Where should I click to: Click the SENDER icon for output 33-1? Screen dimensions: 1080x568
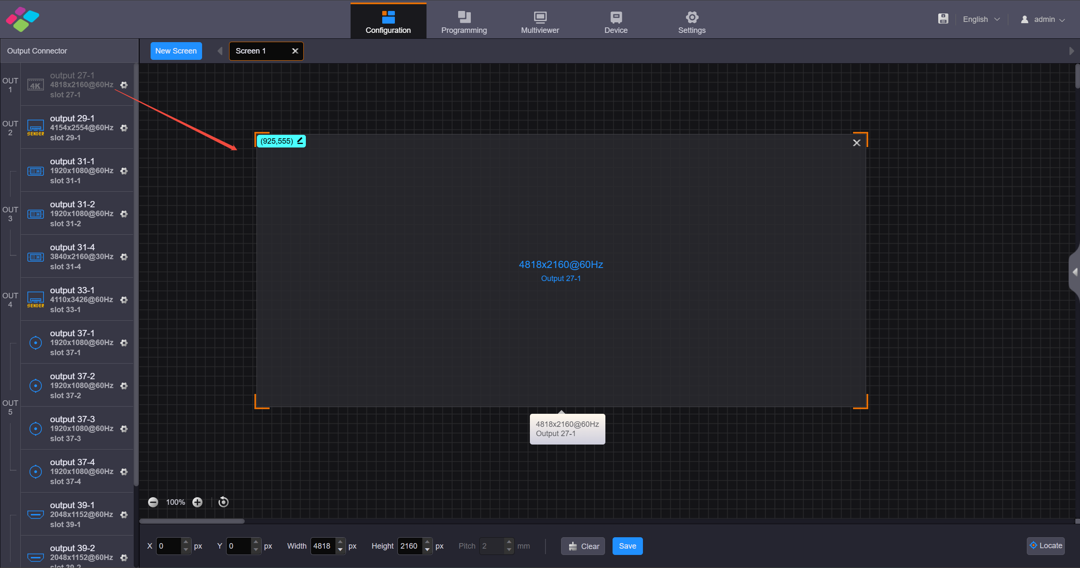point(35,300)
